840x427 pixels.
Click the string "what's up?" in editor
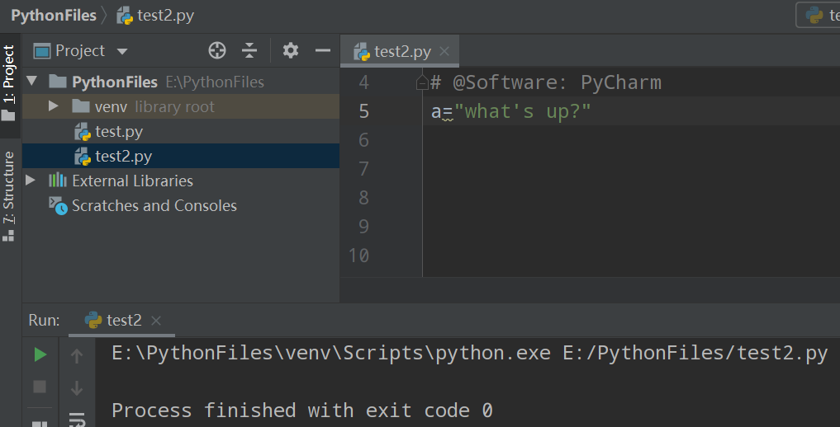point(522,111)
